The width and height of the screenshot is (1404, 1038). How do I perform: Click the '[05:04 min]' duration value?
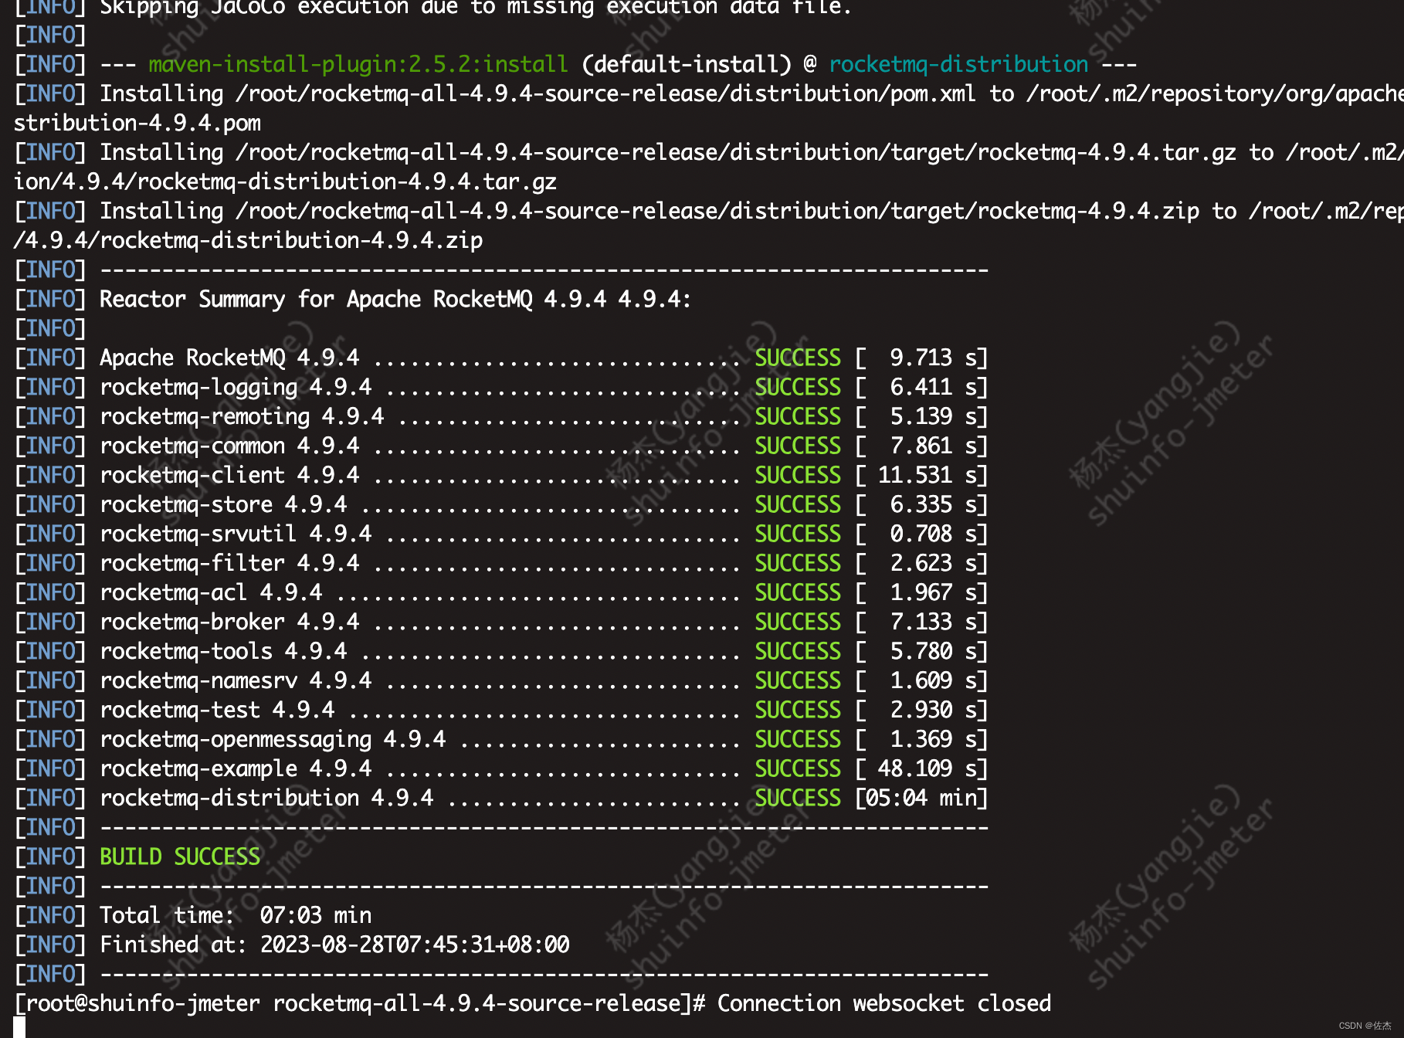[922, 798]
